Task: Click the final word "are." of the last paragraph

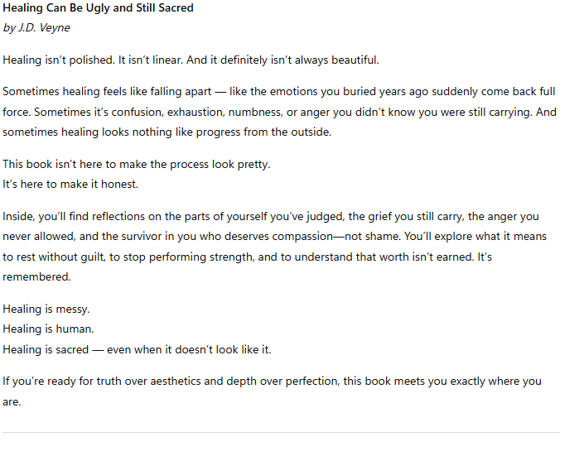Action: coord(12,402)
